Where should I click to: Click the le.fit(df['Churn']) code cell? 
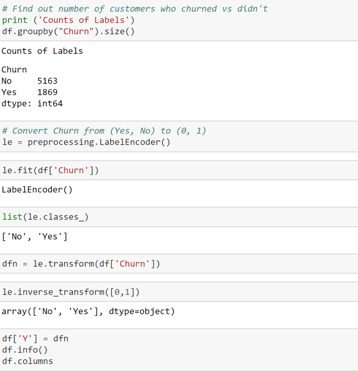pyautogui.click(x=179, y=170)
